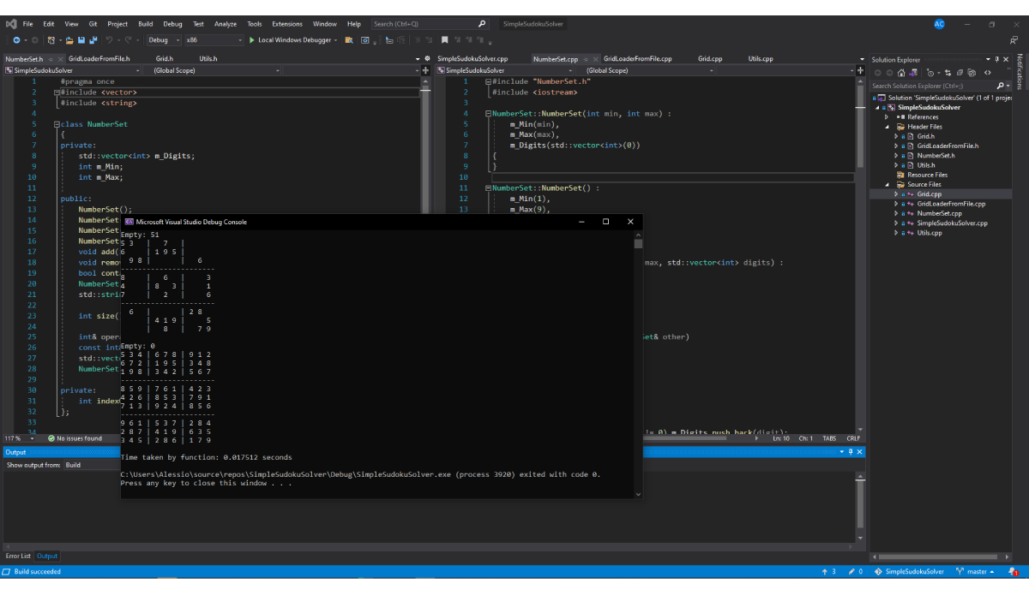Viewport: 1029px width, 595px height.
Task: Collapse the Header Files folder
Action: [888, 127]
